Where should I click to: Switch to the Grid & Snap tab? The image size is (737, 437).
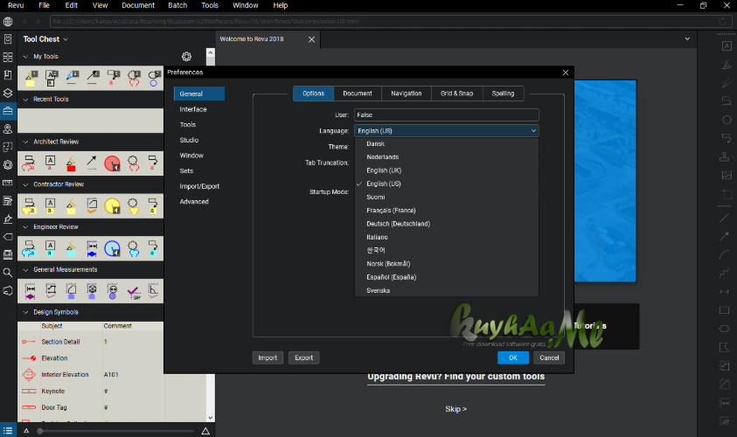[x=457, y=94]
